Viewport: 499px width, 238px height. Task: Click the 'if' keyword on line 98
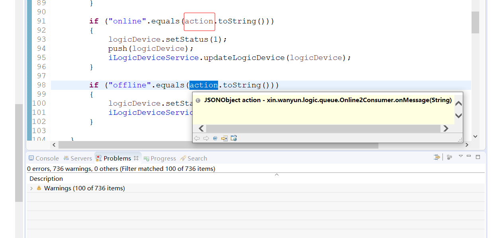tap(94, 85)
